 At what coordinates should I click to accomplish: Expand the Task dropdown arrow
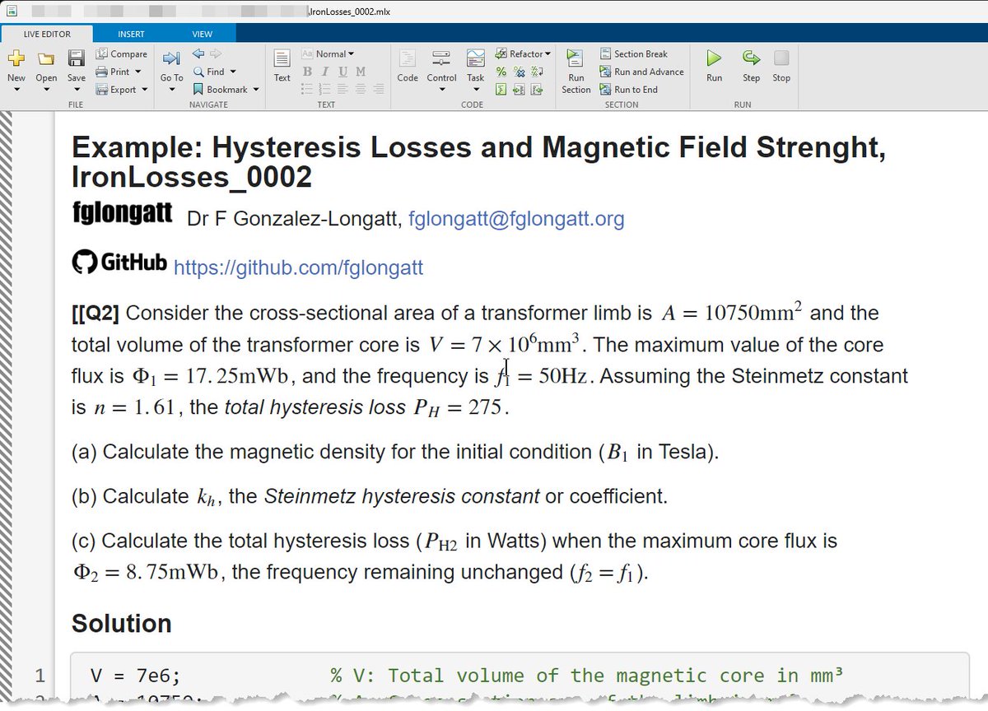(x=476, y=90)
